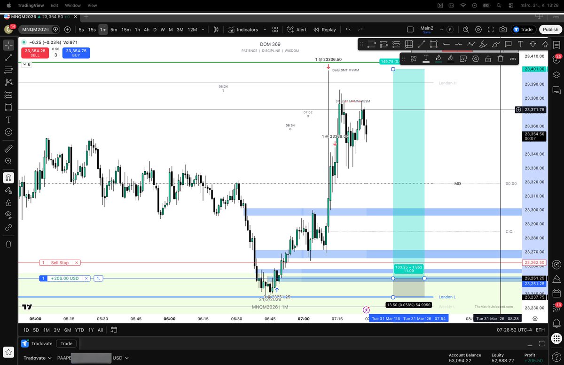Select the trend line drawing tool

click(8, 58)
